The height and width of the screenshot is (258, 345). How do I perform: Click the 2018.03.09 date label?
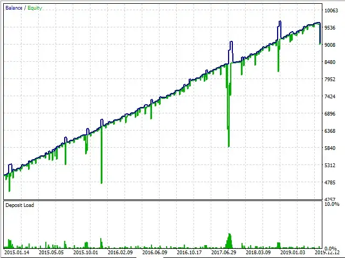point(258,252)
